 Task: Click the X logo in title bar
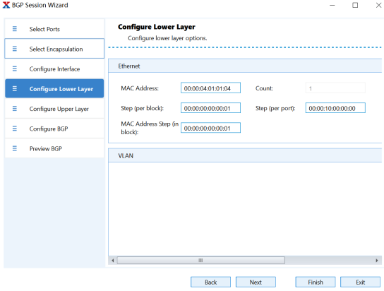(6, 5)
